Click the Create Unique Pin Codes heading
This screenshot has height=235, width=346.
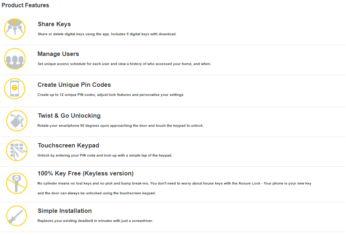pos(74,85)
